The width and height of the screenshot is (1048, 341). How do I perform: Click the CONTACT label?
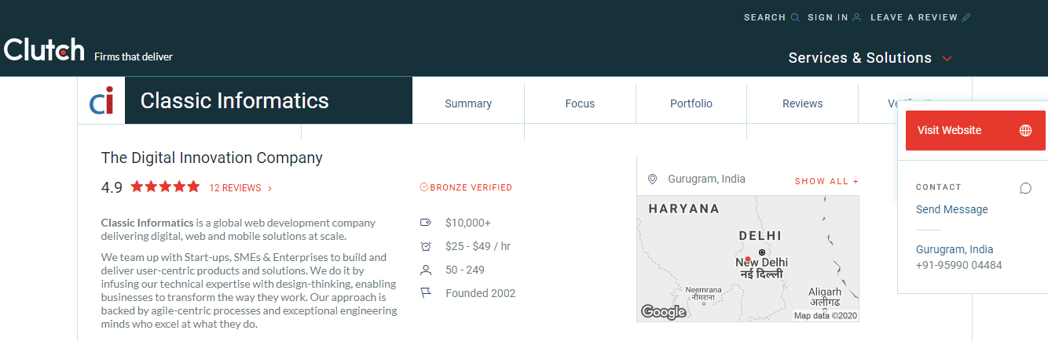939,187
